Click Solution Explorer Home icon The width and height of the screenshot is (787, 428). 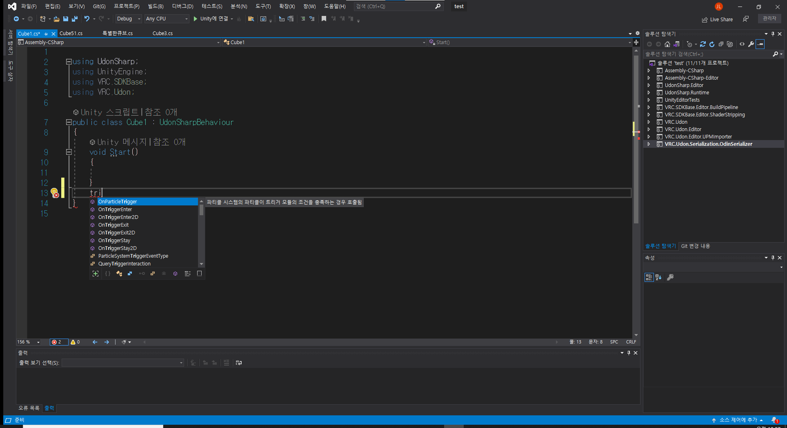667,44
